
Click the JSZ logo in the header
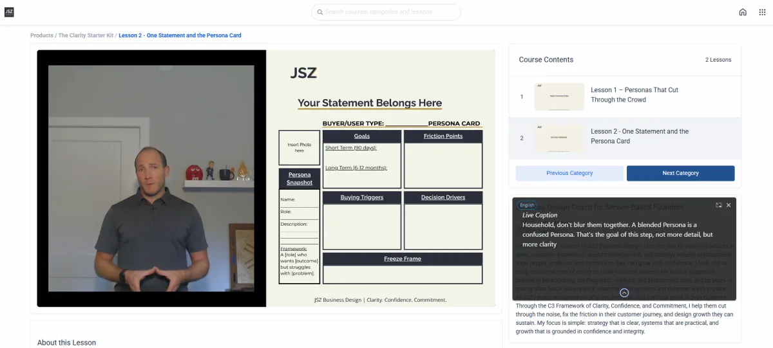click(x=9, y=12)
